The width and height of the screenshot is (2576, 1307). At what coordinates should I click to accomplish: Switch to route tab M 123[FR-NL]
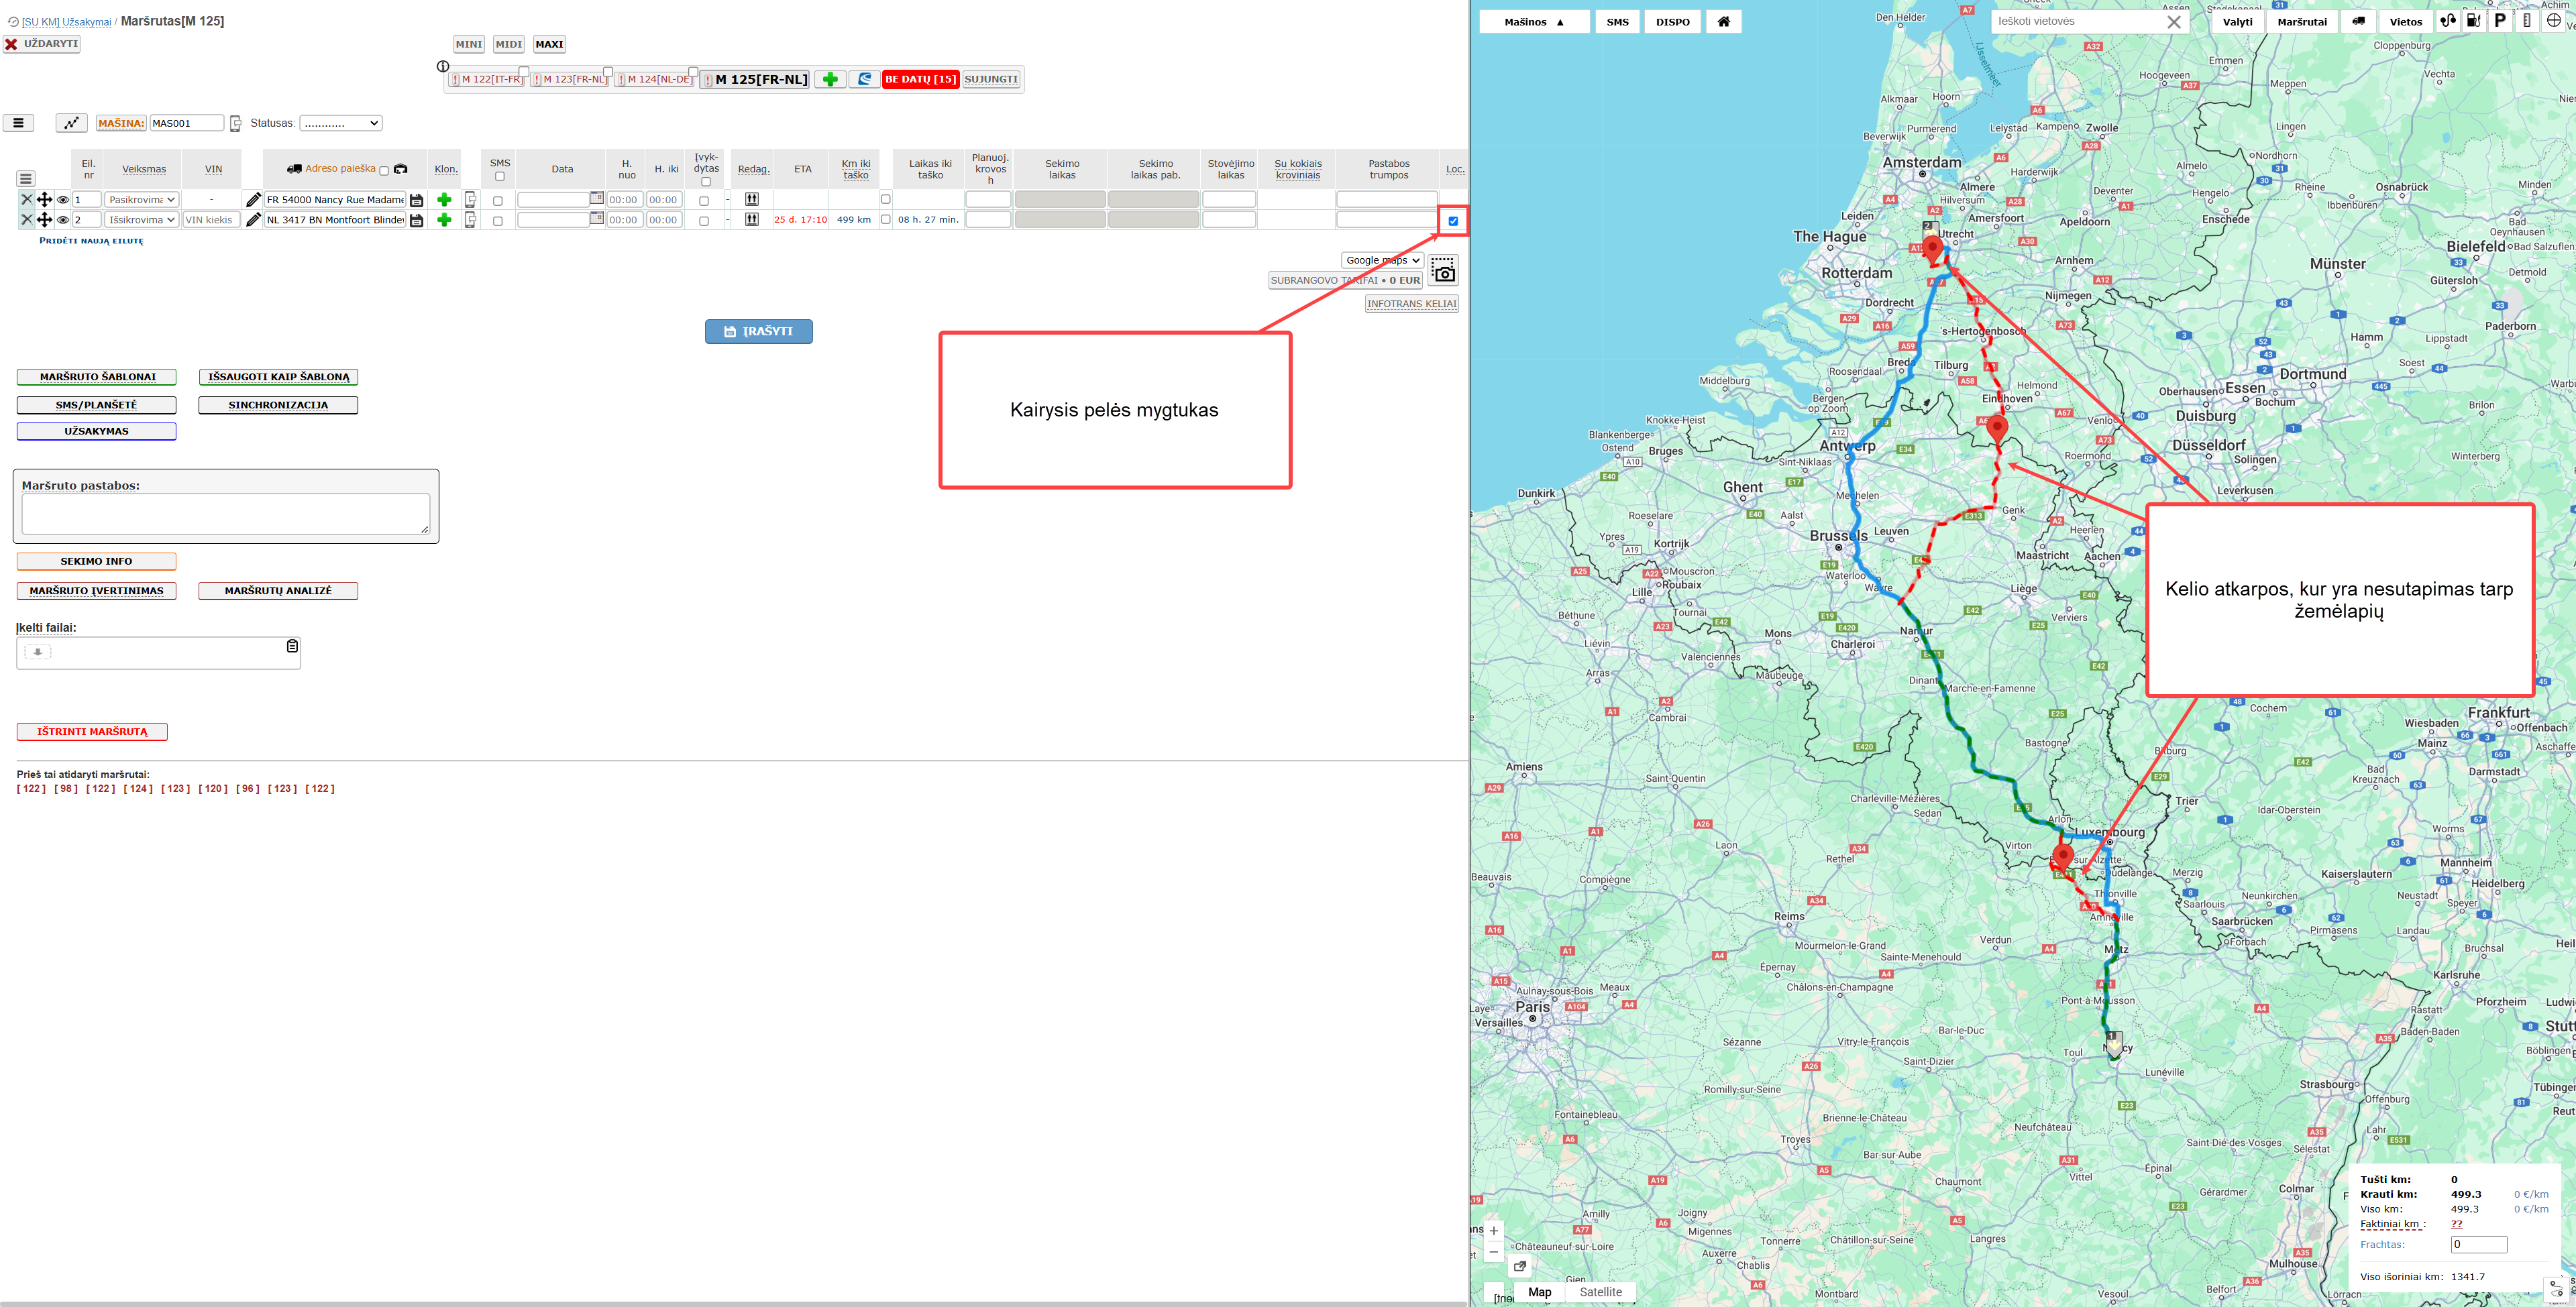(x=570, y=79)
